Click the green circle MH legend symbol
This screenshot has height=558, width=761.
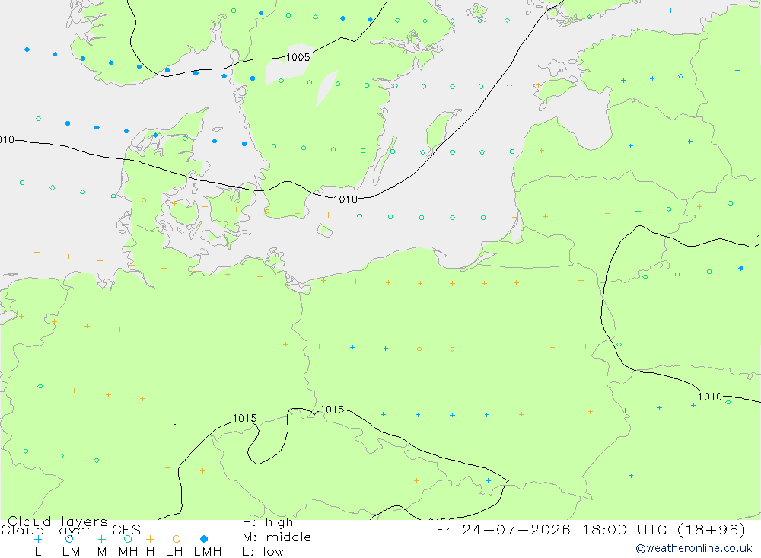128,539
